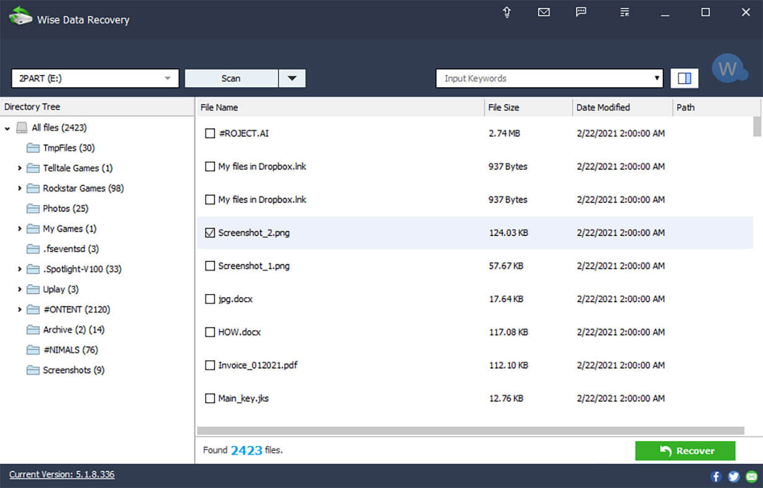Click the file size "117.08 KB"
This screenshot has height=488, width=763.
point(508,332)
